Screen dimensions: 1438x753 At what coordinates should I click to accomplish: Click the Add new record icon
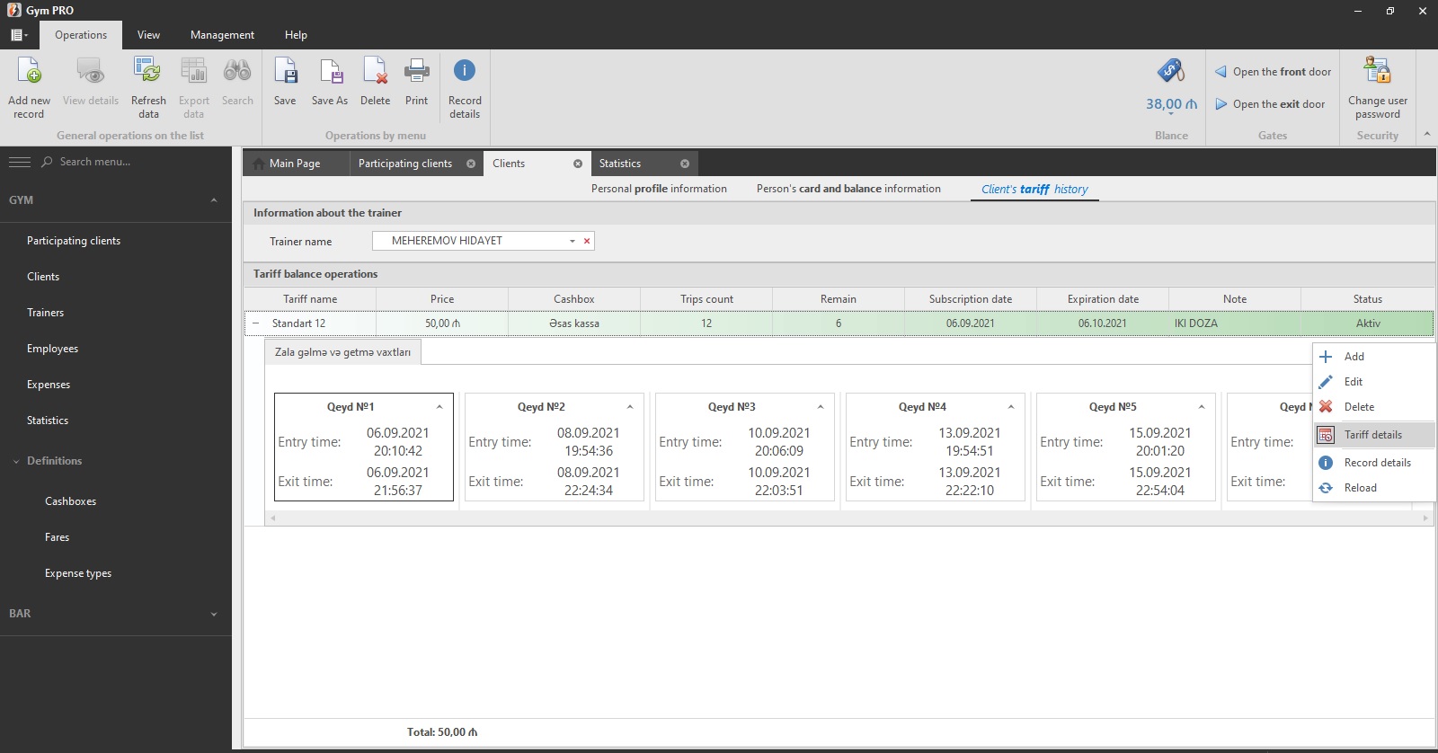coord(29,72)
